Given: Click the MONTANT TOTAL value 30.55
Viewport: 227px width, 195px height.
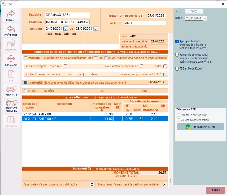Looking at the screenshot, I should pyautogui.click(x=154, y=173).
